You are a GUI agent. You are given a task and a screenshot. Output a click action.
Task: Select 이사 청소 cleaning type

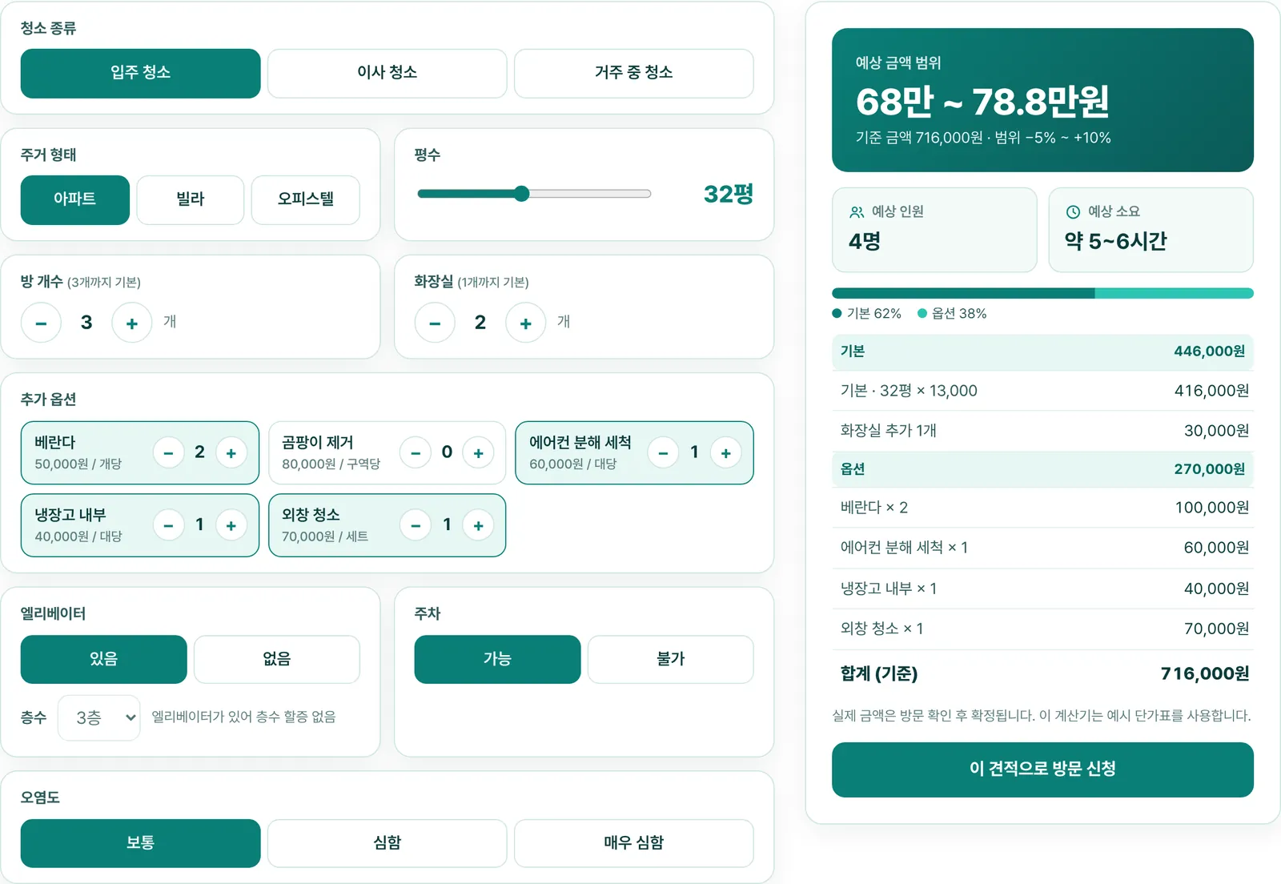pos(388,74)
